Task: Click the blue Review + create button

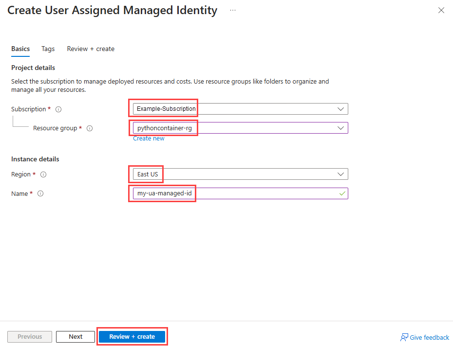Action: tap(132, 337)
